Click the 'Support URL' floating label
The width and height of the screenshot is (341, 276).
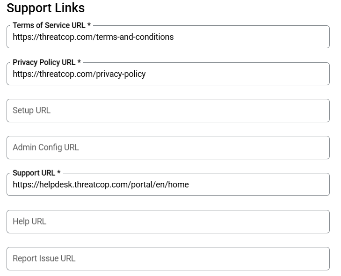click(34, 173)
